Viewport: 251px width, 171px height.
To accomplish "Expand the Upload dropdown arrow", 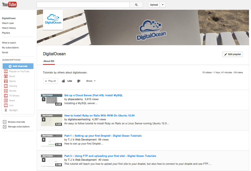I will 162,5.
